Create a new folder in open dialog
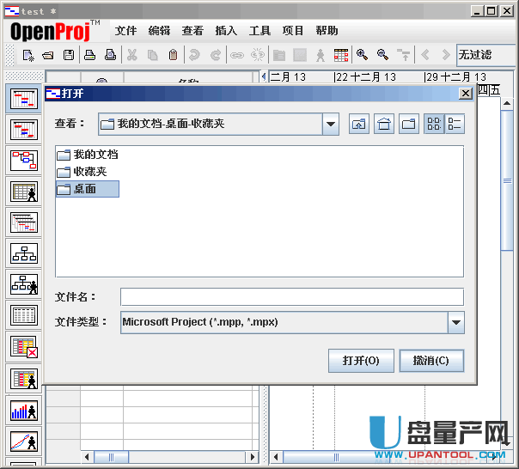 (x=409, y=124)
